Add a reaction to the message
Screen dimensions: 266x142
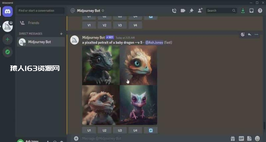pos(243,35)
